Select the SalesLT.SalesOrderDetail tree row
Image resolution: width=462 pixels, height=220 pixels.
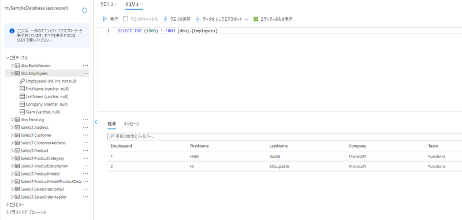(x=47, y=189)
